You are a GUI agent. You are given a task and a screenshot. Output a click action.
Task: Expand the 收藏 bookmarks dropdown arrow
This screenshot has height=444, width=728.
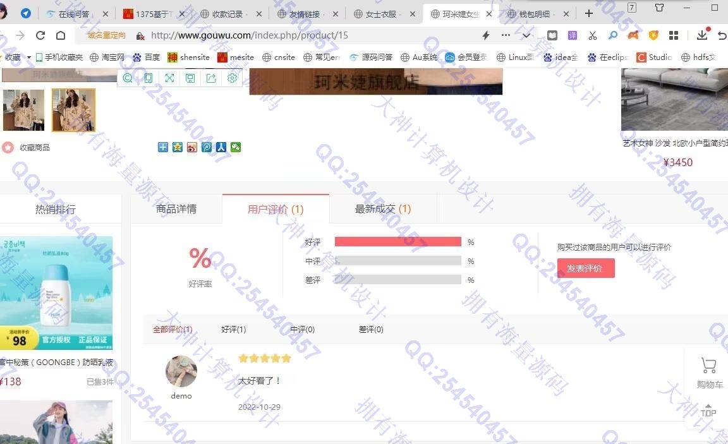click(29, 57)
